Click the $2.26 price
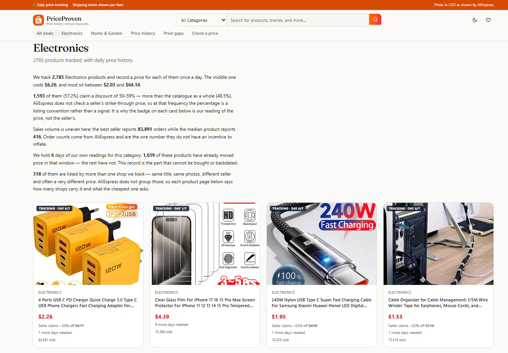Image resolution: width=508 pixels, height=353 pixels. click(x=46, y=317)
